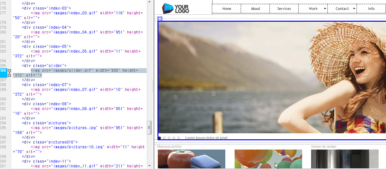
Task: Click the Services menu item
Action: 284,9
